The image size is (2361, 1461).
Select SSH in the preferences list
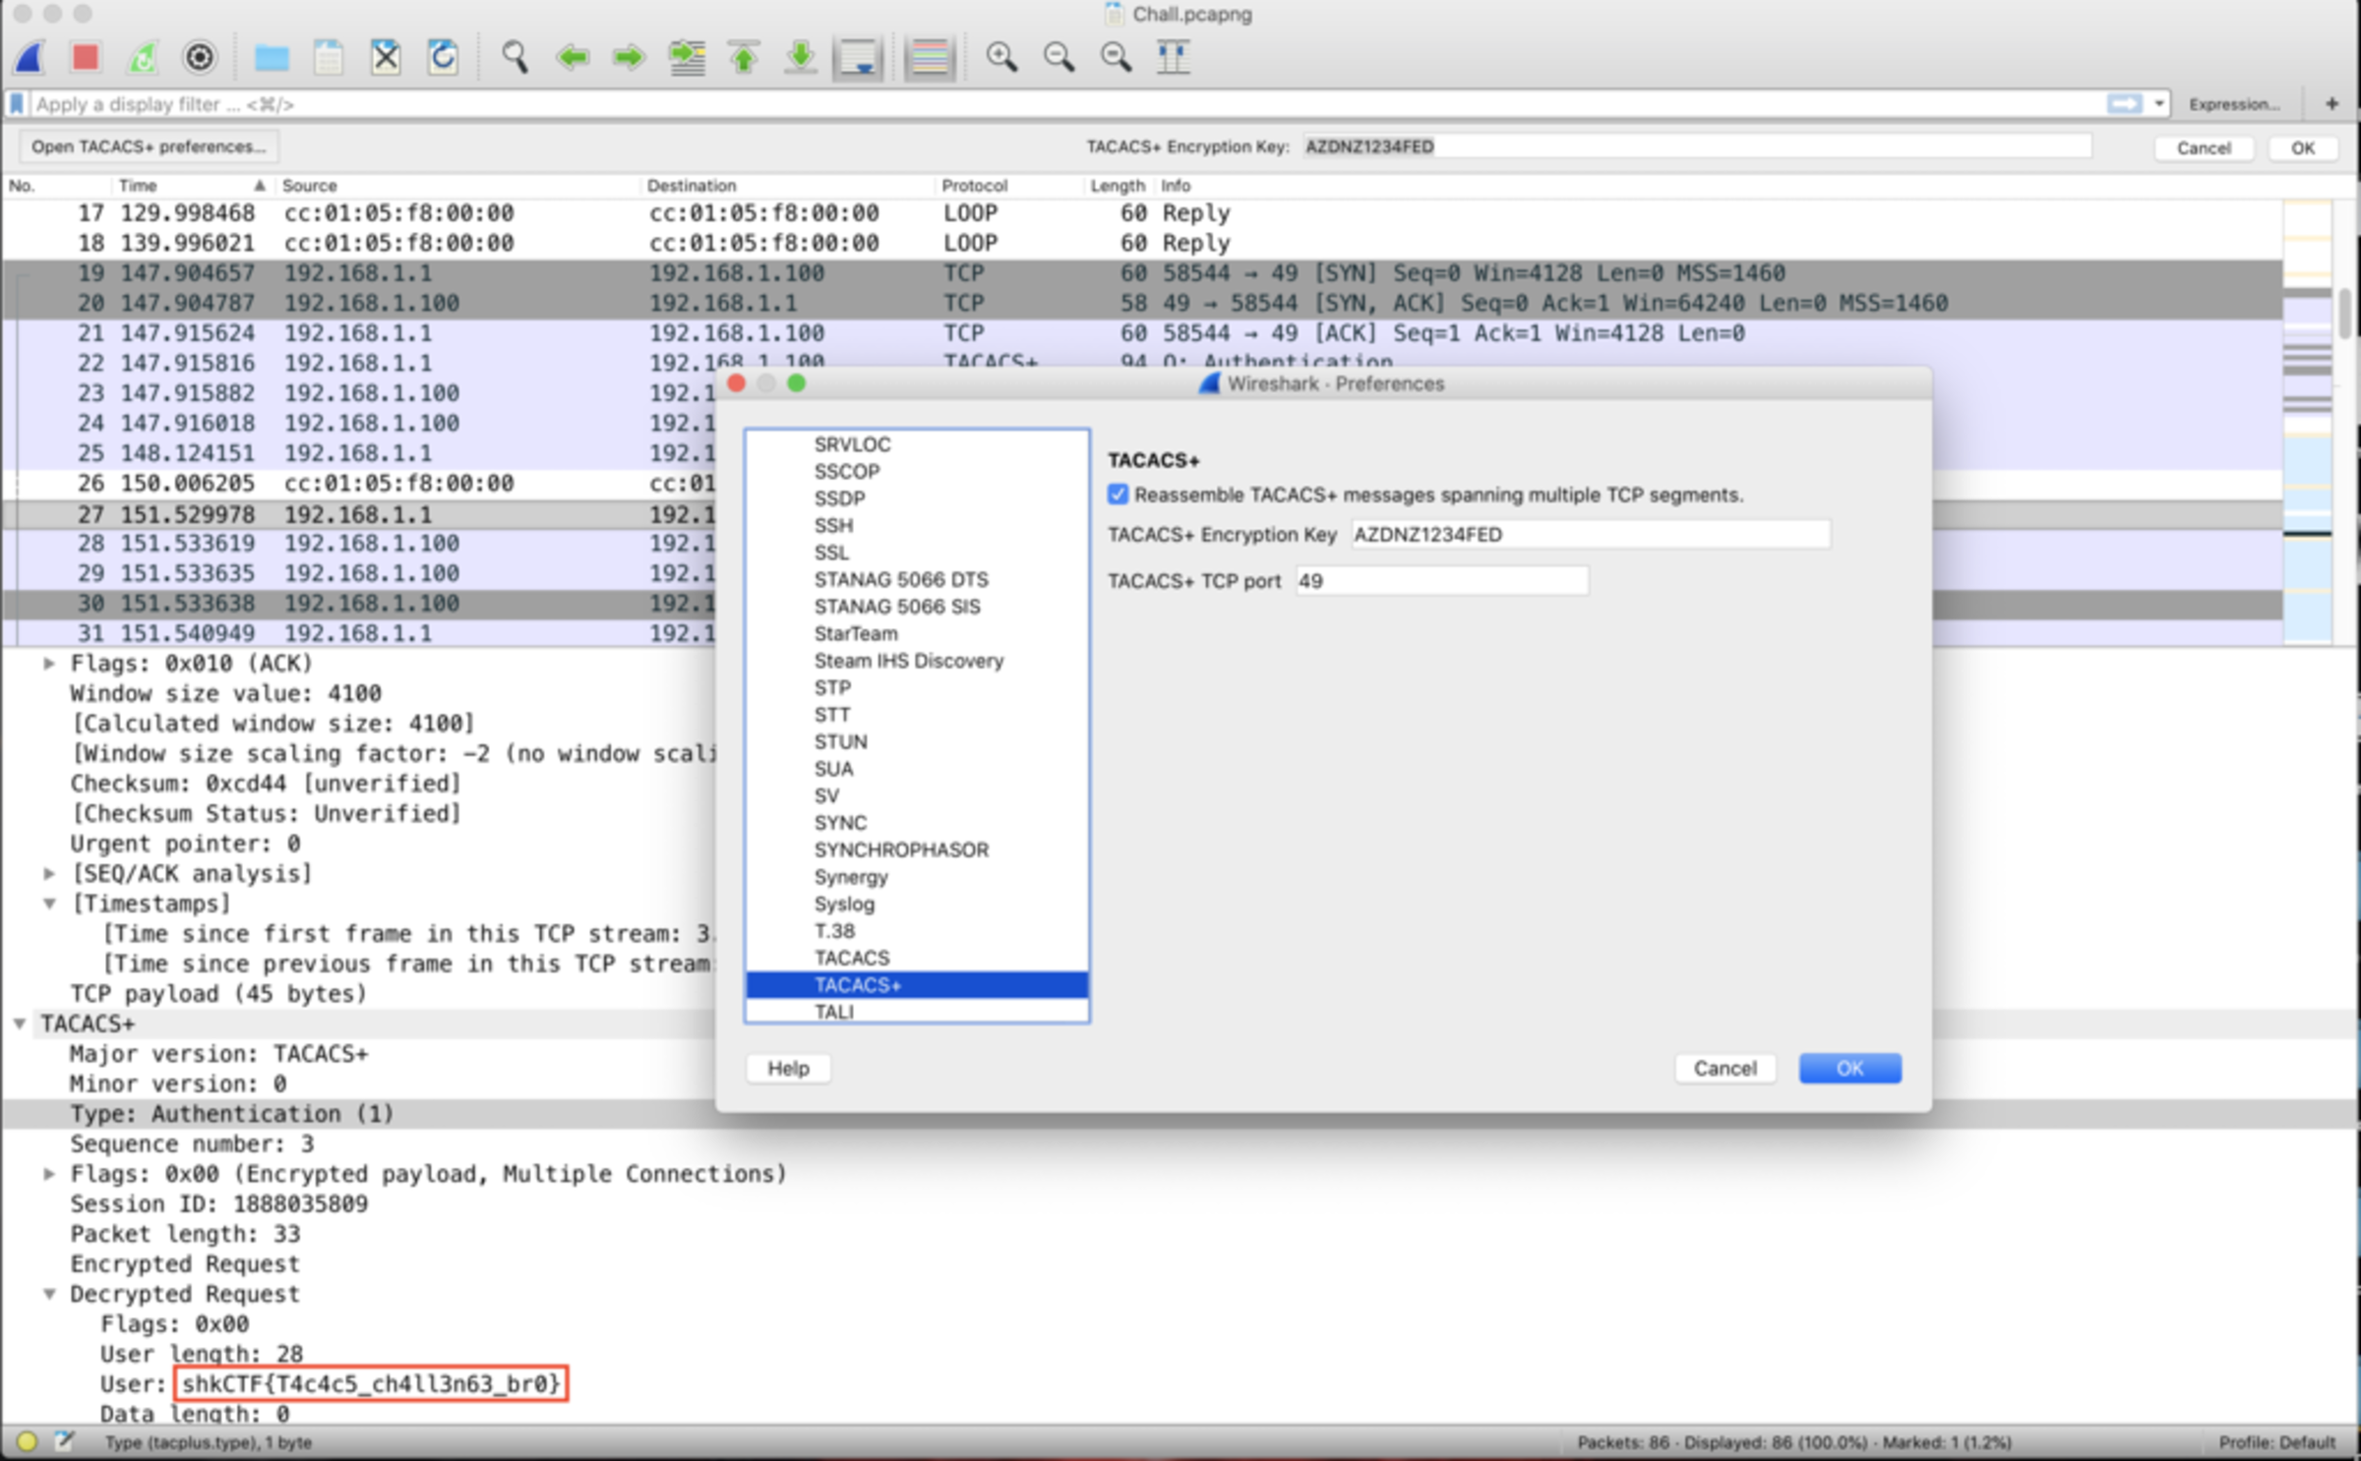917,525
